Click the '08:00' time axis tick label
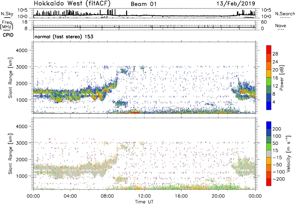Image resolution: width=295 pixels, height=204 pixels. coord(107,196)
